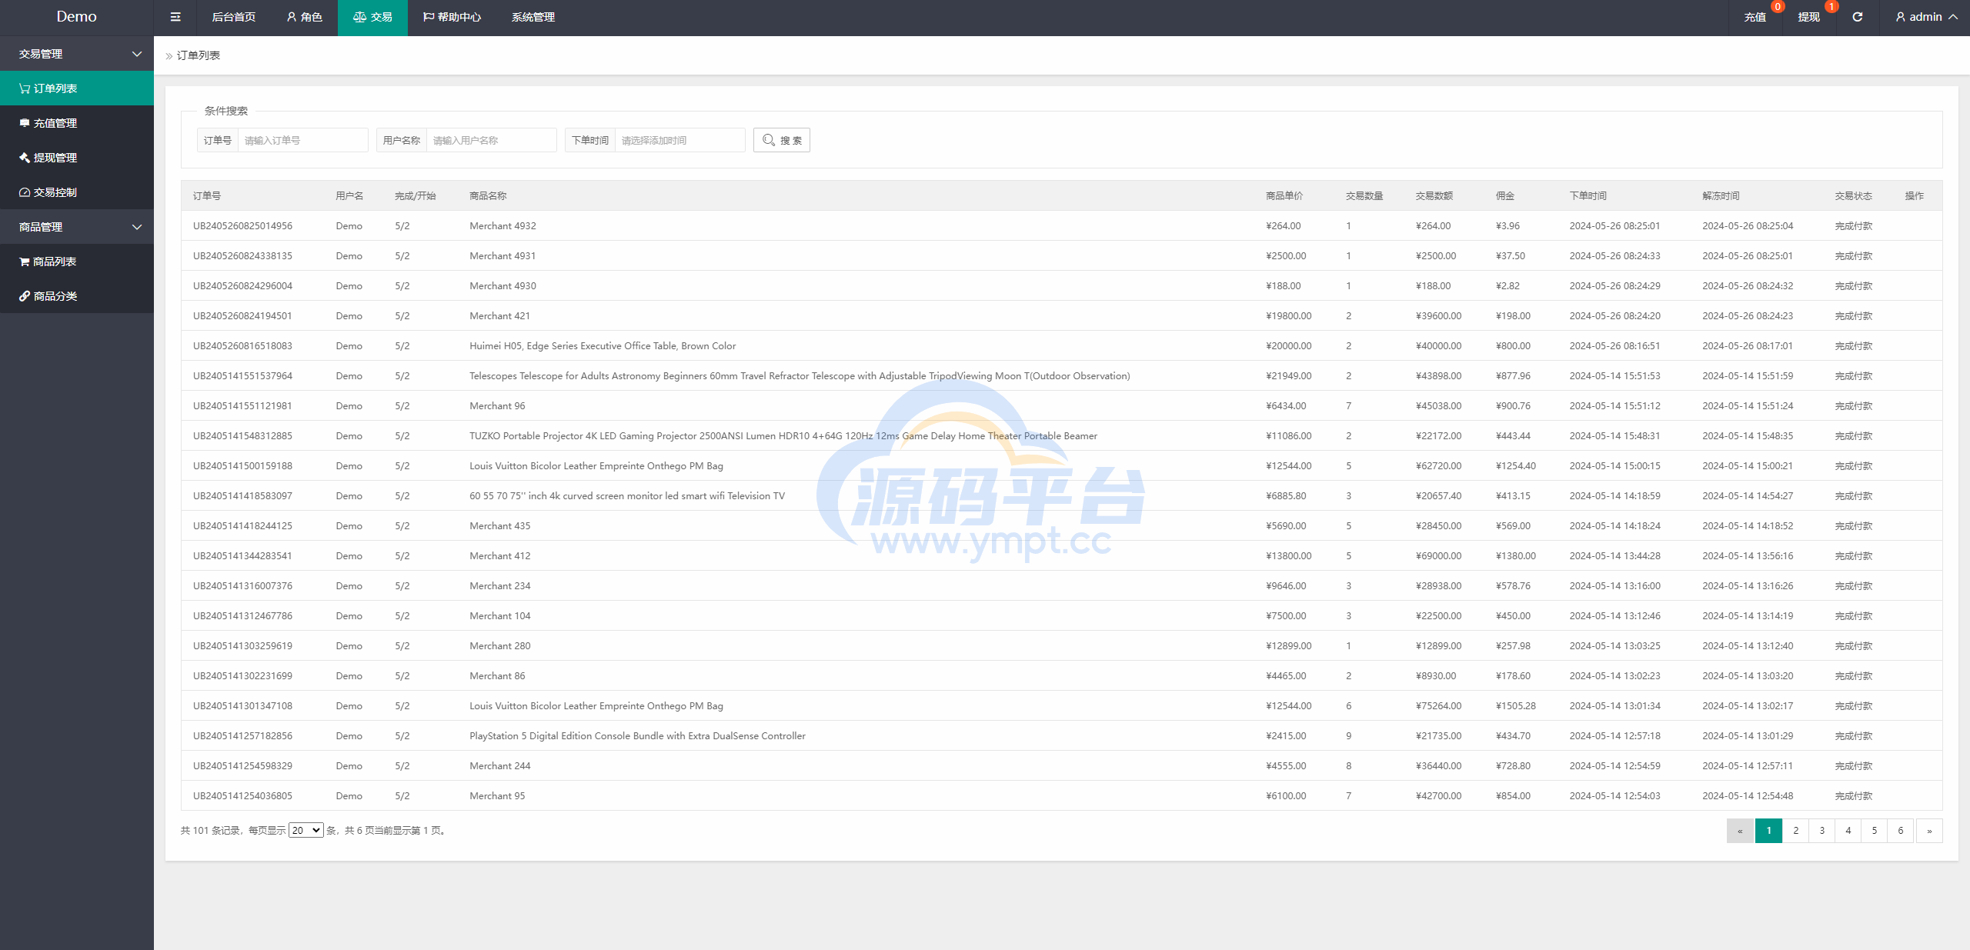Click order number UB2405260825014956
Viewport: 1970px width, 950px height.
(242, 226)
